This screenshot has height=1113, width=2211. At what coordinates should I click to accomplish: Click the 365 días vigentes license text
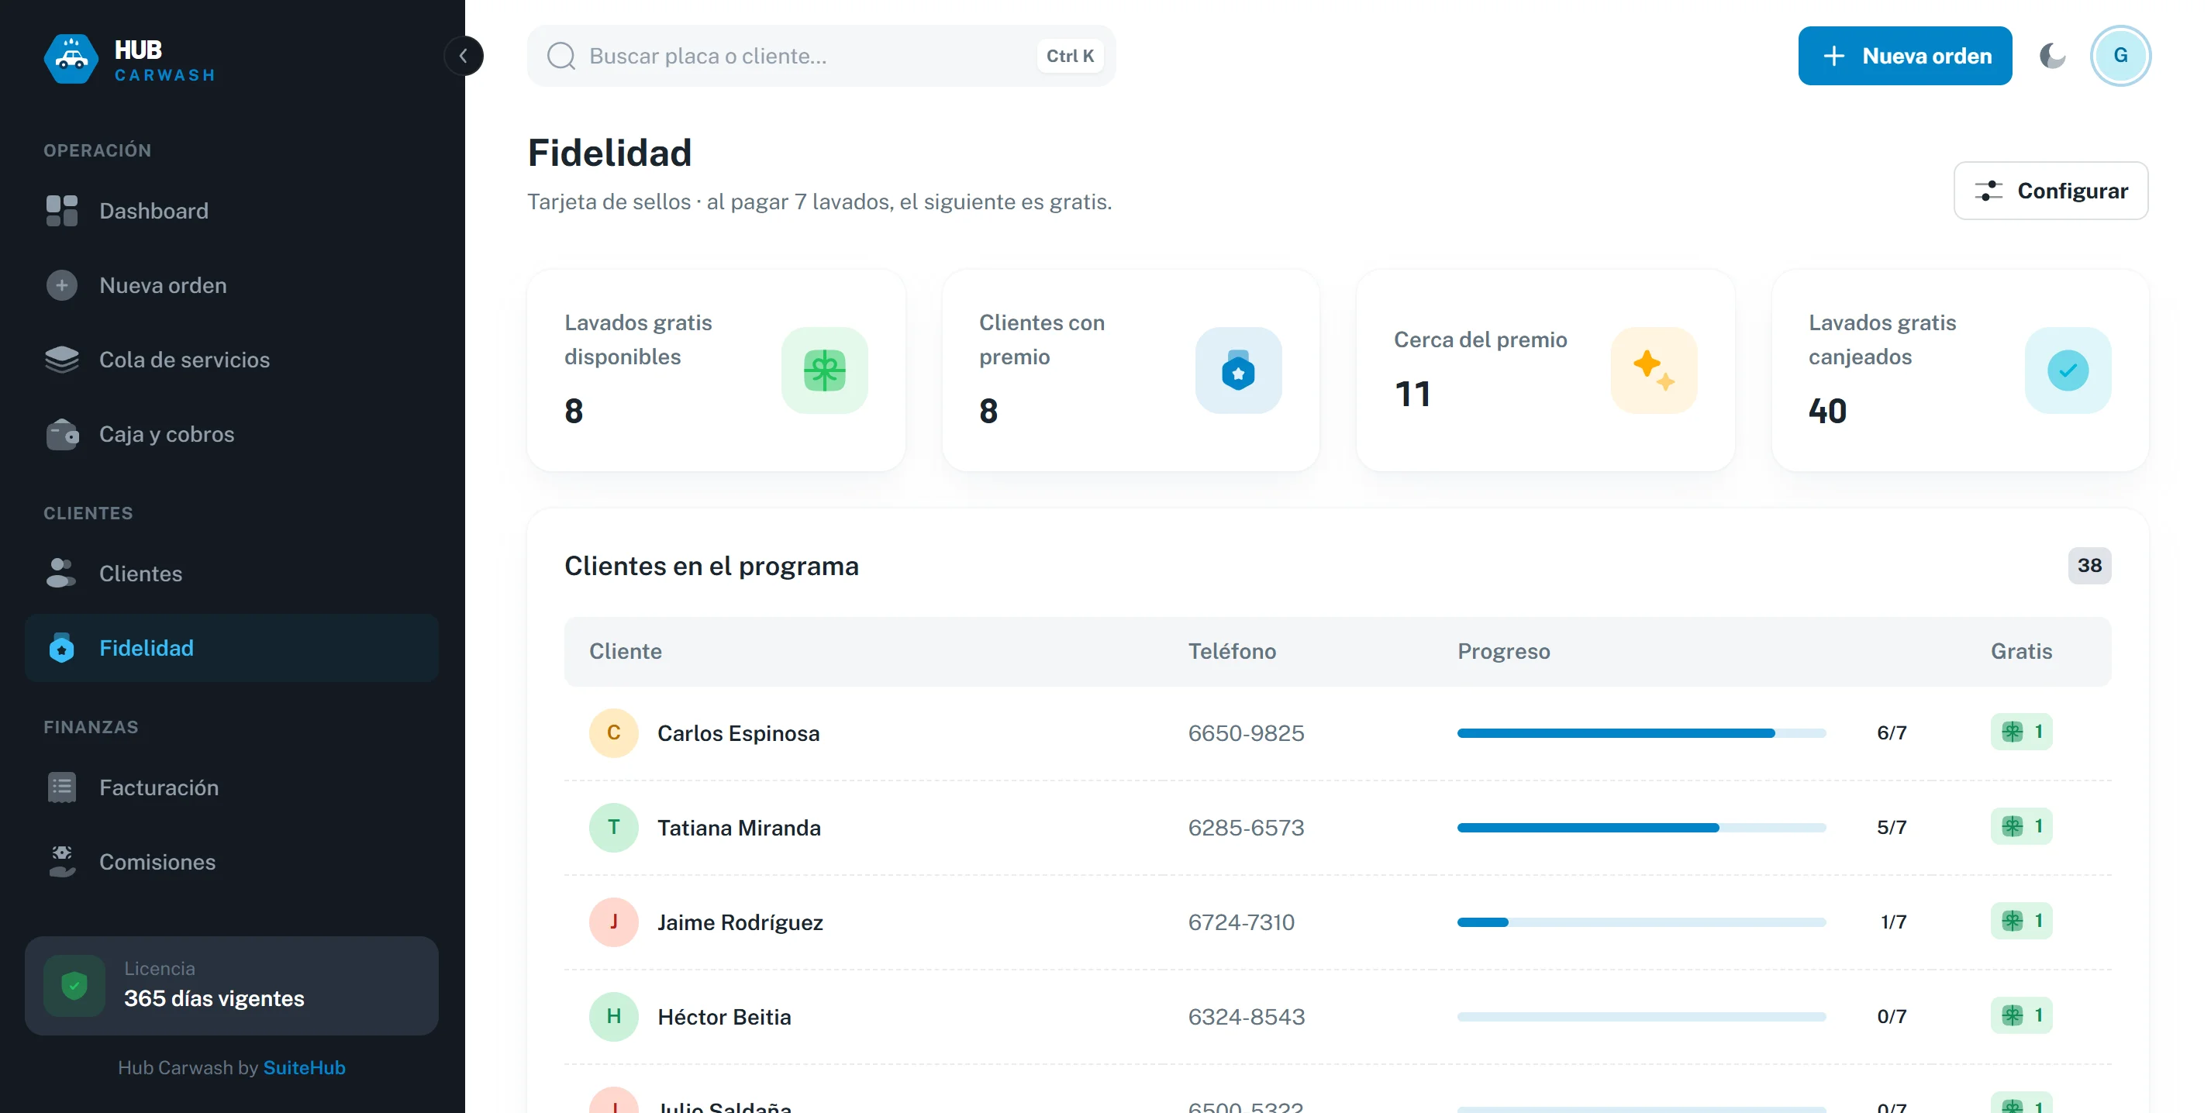(x=214, y=999)
